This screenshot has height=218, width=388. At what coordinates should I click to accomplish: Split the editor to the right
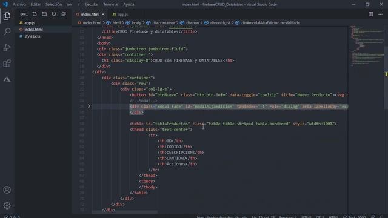click(370, 14)
